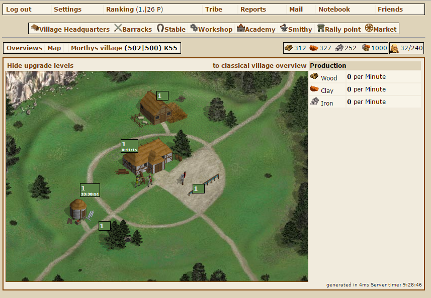Log out of the game
The width and height of the screenshot is (431, 298).
coord(19,10)
